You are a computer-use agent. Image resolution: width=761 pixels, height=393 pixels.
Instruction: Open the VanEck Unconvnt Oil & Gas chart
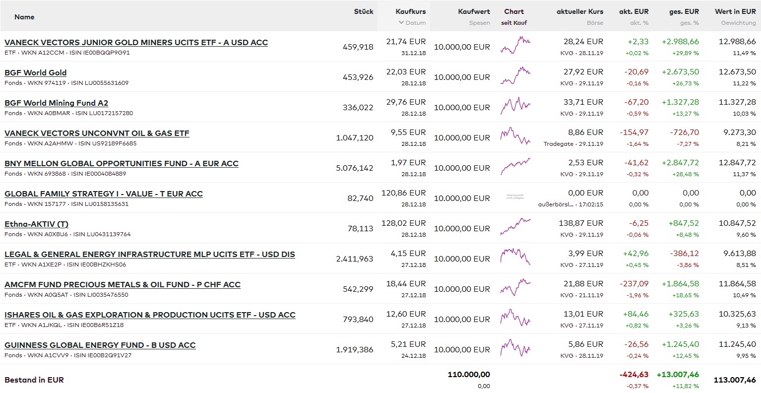point(515,136)
